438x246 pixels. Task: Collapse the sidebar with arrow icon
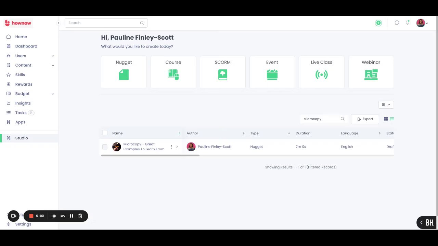59,23
